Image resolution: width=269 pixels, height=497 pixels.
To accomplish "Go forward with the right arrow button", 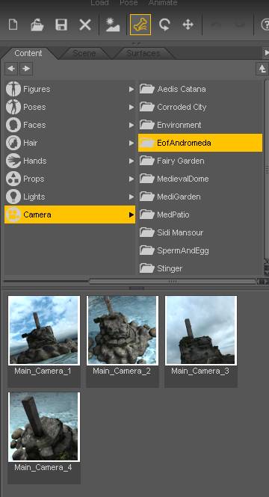I will 26,69.
